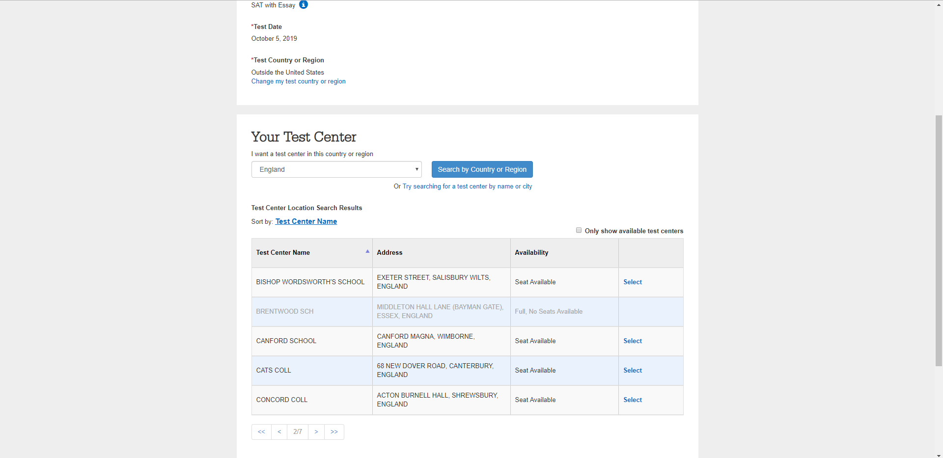
Task: Click the 2/7 page indicator
Action: (x=298, y=432)
